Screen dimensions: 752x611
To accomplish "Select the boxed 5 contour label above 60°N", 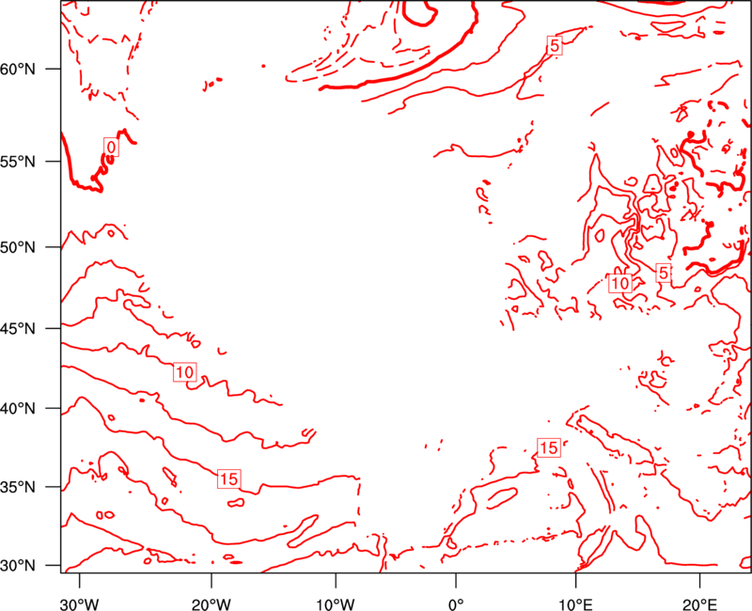I will 555,45.
